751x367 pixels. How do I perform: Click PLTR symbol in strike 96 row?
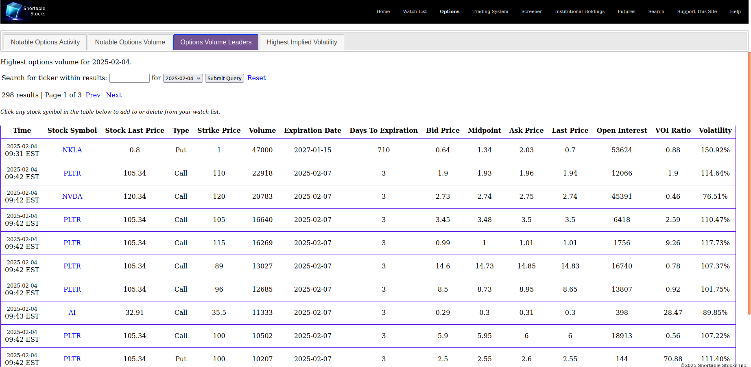(72, 289)
